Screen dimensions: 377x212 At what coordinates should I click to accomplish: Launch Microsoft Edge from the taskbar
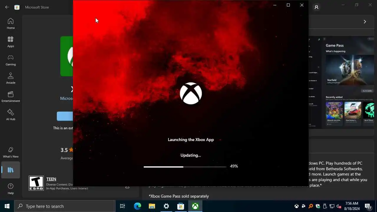pos(138,206)
